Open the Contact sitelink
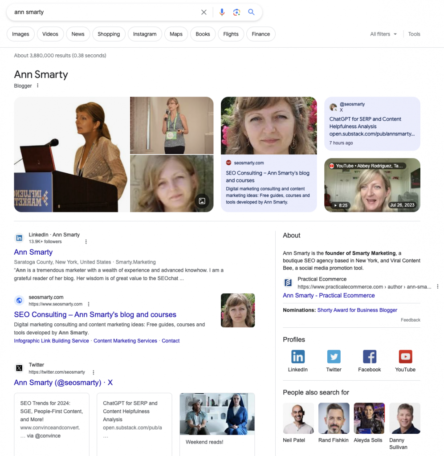The image size is (444, 456). point(171,341)
